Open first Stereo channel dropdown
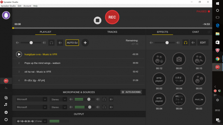The image size is (223, 125). (x=58, y=99)
